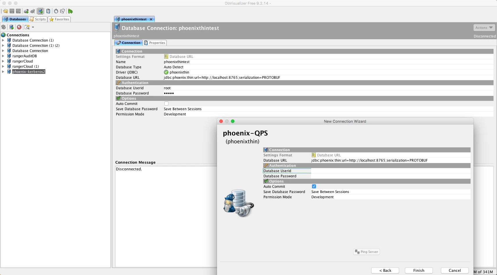Click Auto Detect database type value
497x275 pixels.
click(174, 67)
